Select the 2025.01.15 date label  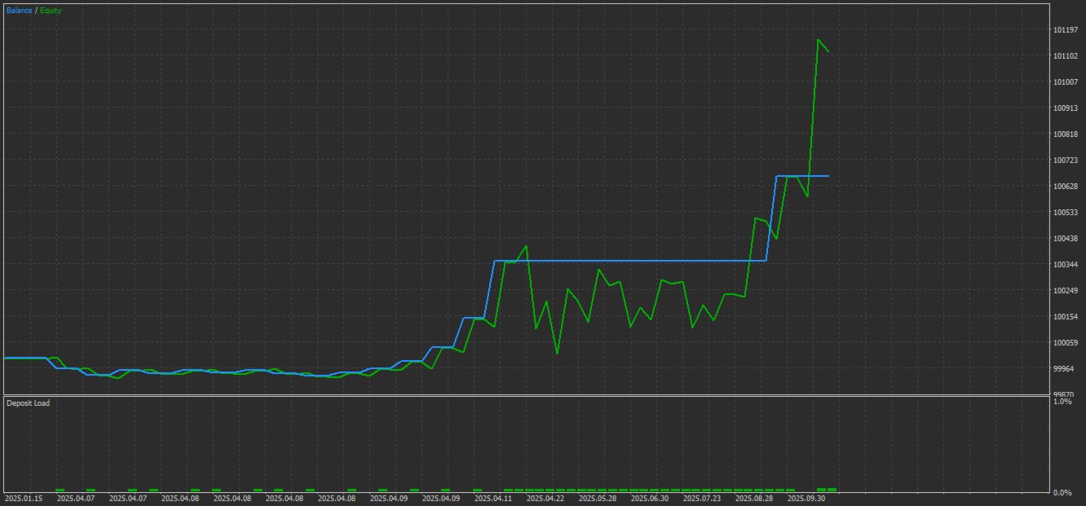click(24, 498)
